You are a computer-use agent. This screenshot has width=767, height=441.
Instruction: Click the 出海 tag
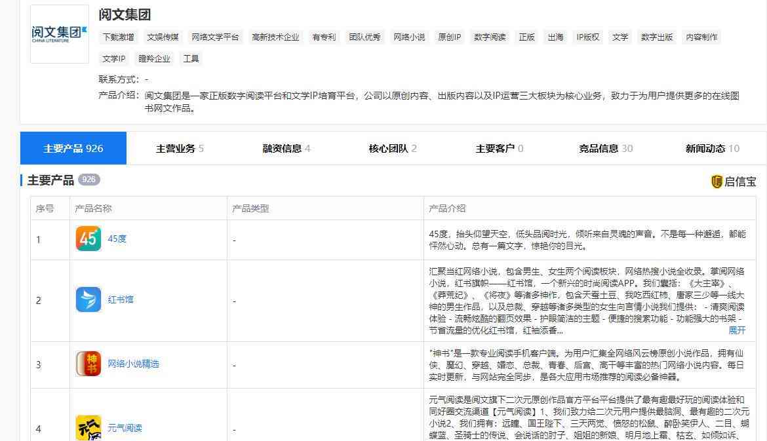tap(555, 37)
